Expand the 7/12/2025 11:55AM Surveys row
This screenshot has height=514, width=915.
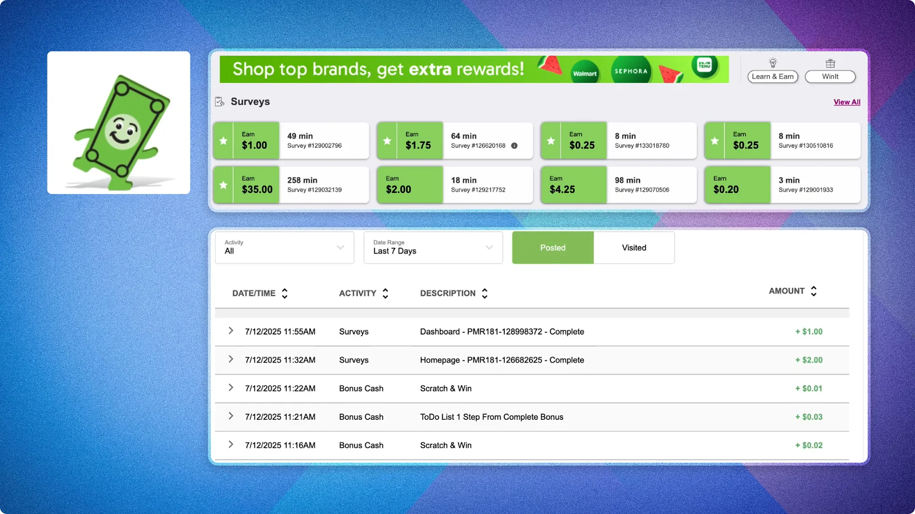[x=231, y=331]
